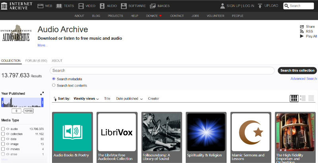
Task: Expand the More... collection description
Action: [43, 45]
